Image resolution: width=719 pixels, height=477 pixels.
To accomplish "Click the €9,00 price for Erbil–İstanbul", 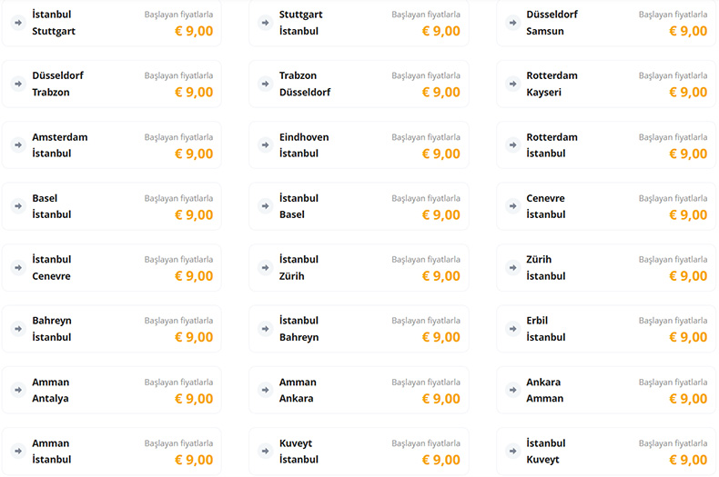I will click(x=688, y=337).
